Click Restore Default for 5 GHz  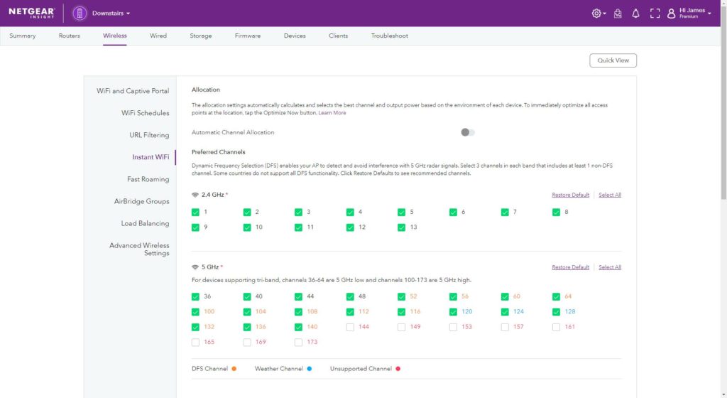570,267
